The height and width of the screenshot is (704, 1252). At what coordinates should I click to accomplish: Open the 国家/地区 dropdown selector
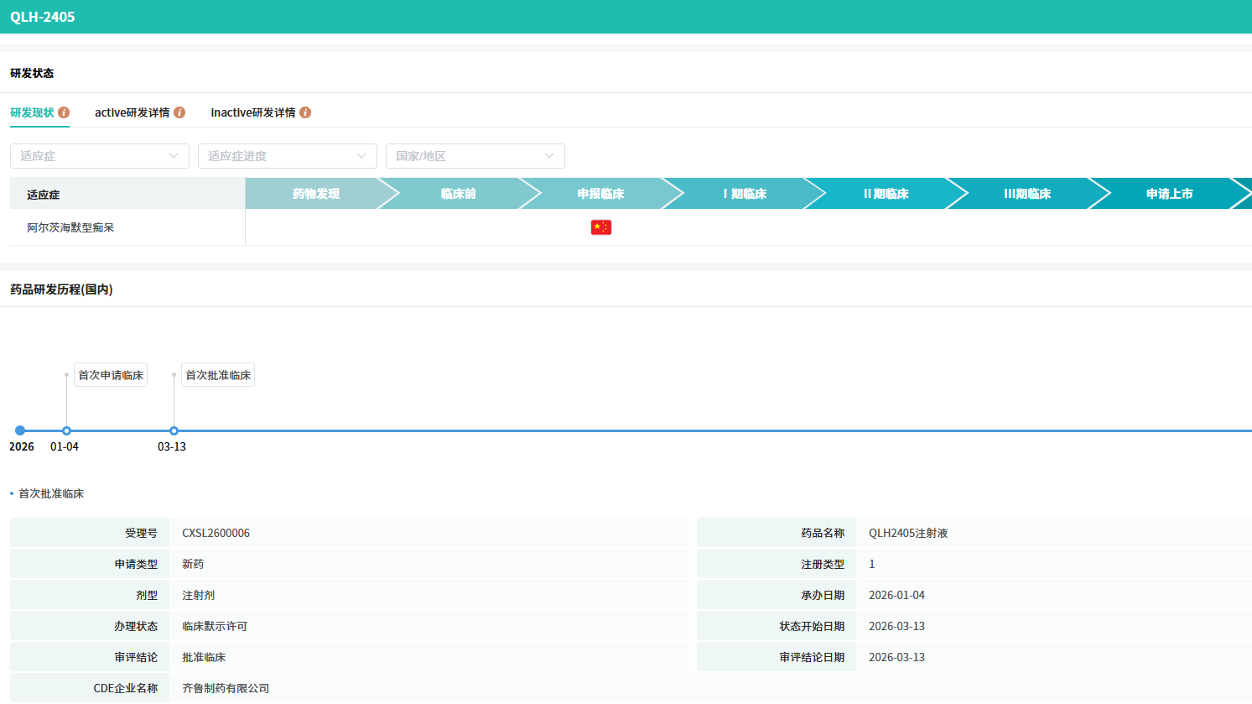(475, 156)
